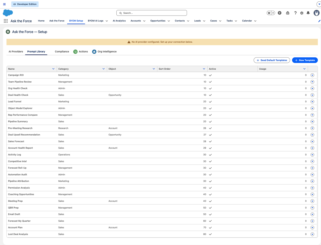
Task: Open row actions for Lead Funnel
Action: tap(312, 101)
